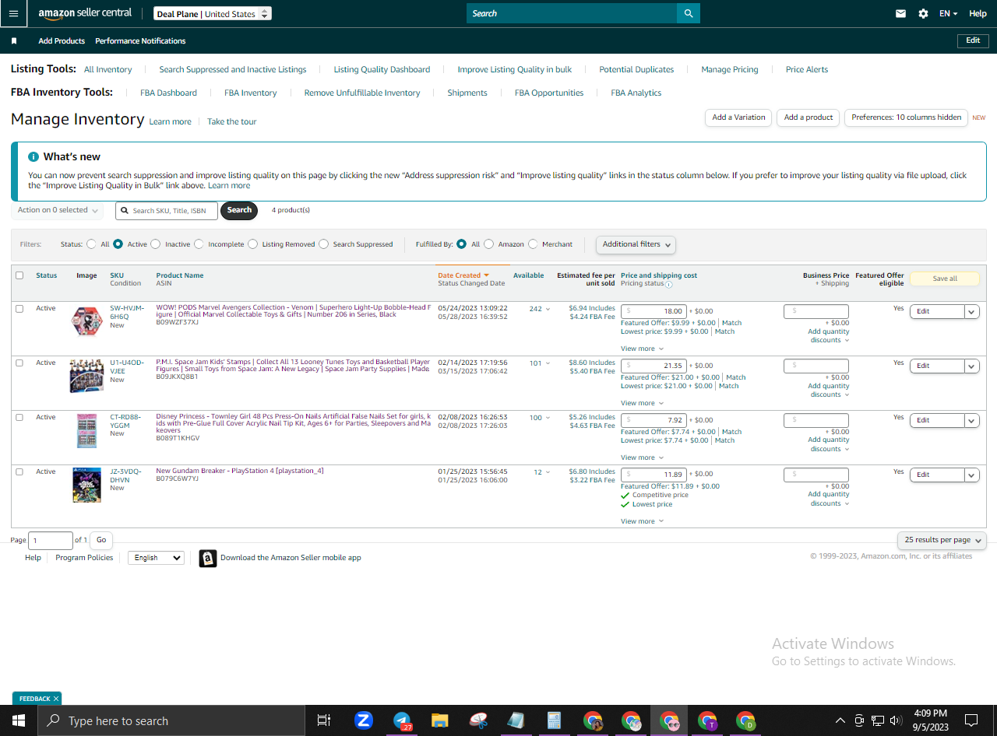The image size is (997, 736).
Task: Open Edit dropdown arrow for Gundam Breaker row
Action: point(971,475)
